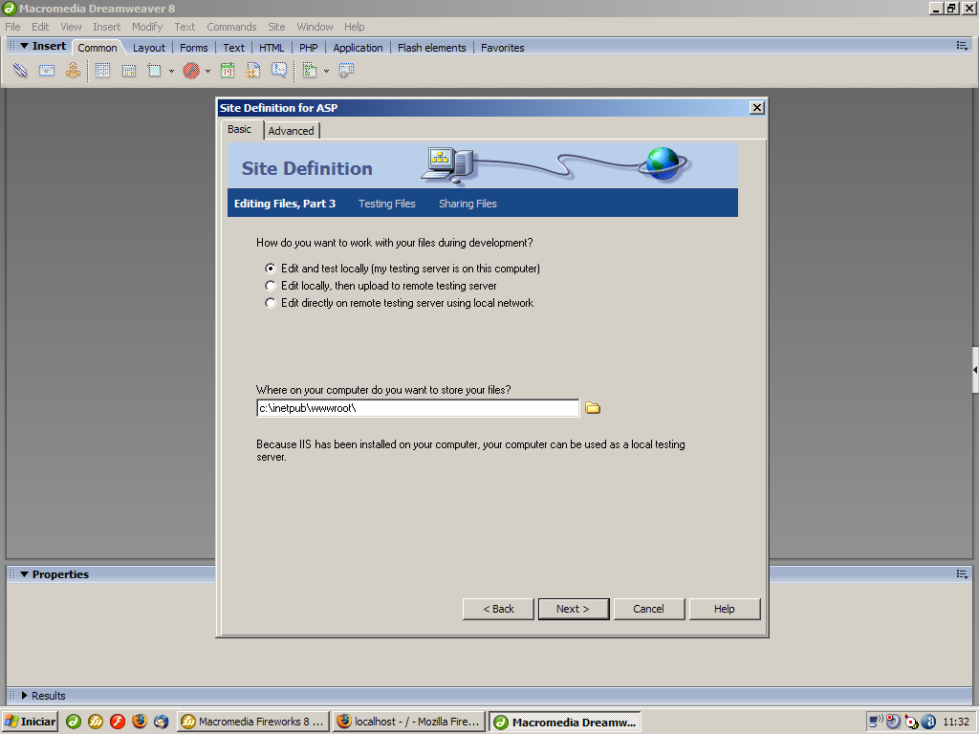Click the local folder path field
Image resolution: width=979 pixels, height=734 pixels.
click(x=417, y=408)
